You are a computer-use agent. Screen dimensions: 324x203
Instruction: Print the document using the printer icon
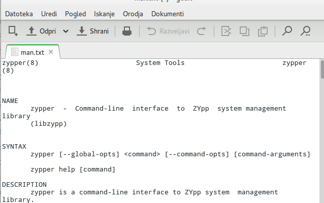[x=127, y=31]
